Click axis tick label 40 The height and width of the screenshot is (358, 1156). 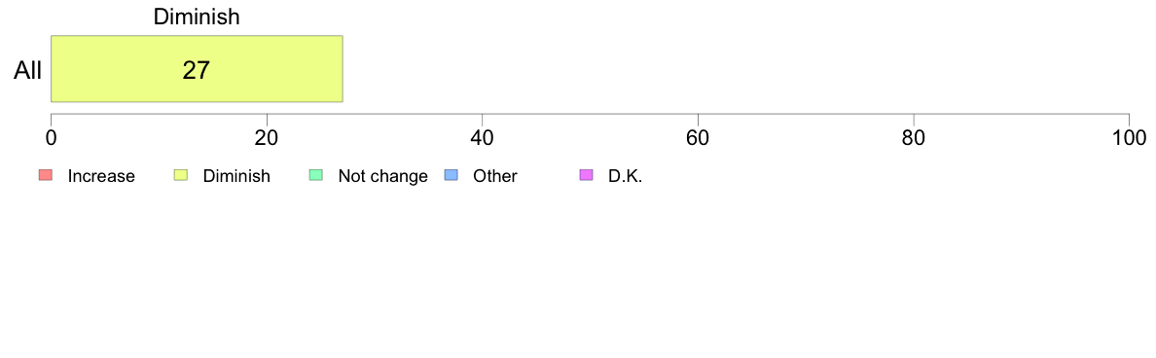click(483, 137)
